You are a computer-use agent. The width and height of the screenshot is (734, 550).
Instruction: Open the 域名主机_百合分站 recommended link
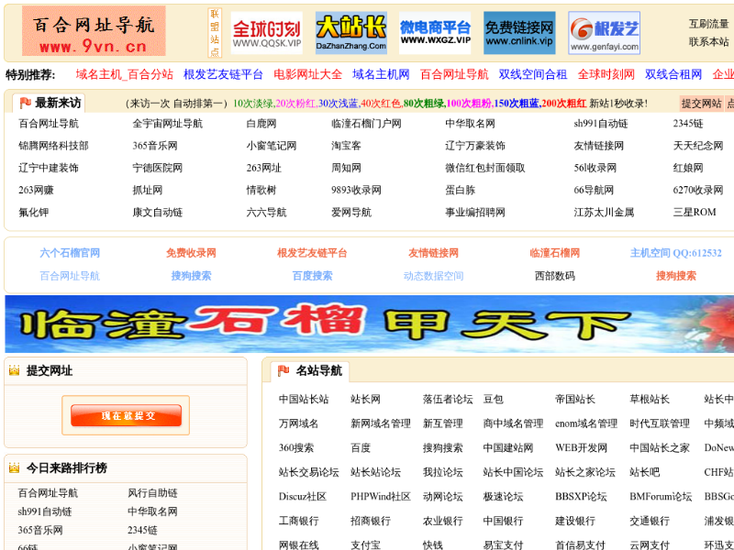(124, 74)
